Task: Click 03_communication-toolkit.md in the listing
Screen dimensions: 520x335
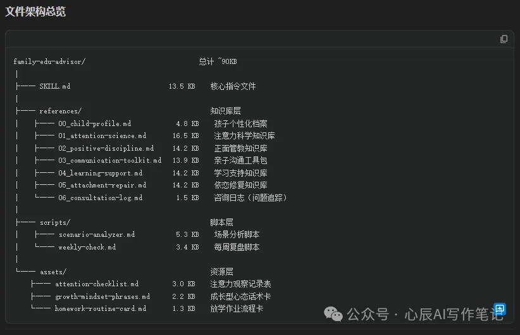Action: click(109, 160)
